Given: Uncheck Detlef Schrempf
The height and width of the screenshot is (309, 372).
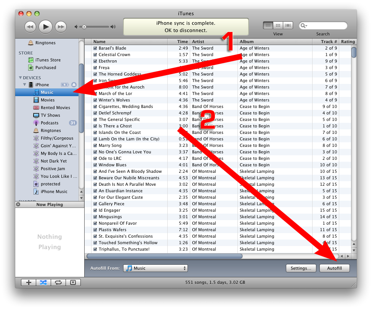Looking at the screenshot, I should click(95, 113).
